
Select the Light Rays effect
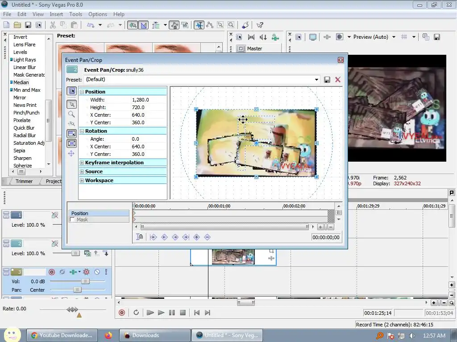tap(25, 60)
